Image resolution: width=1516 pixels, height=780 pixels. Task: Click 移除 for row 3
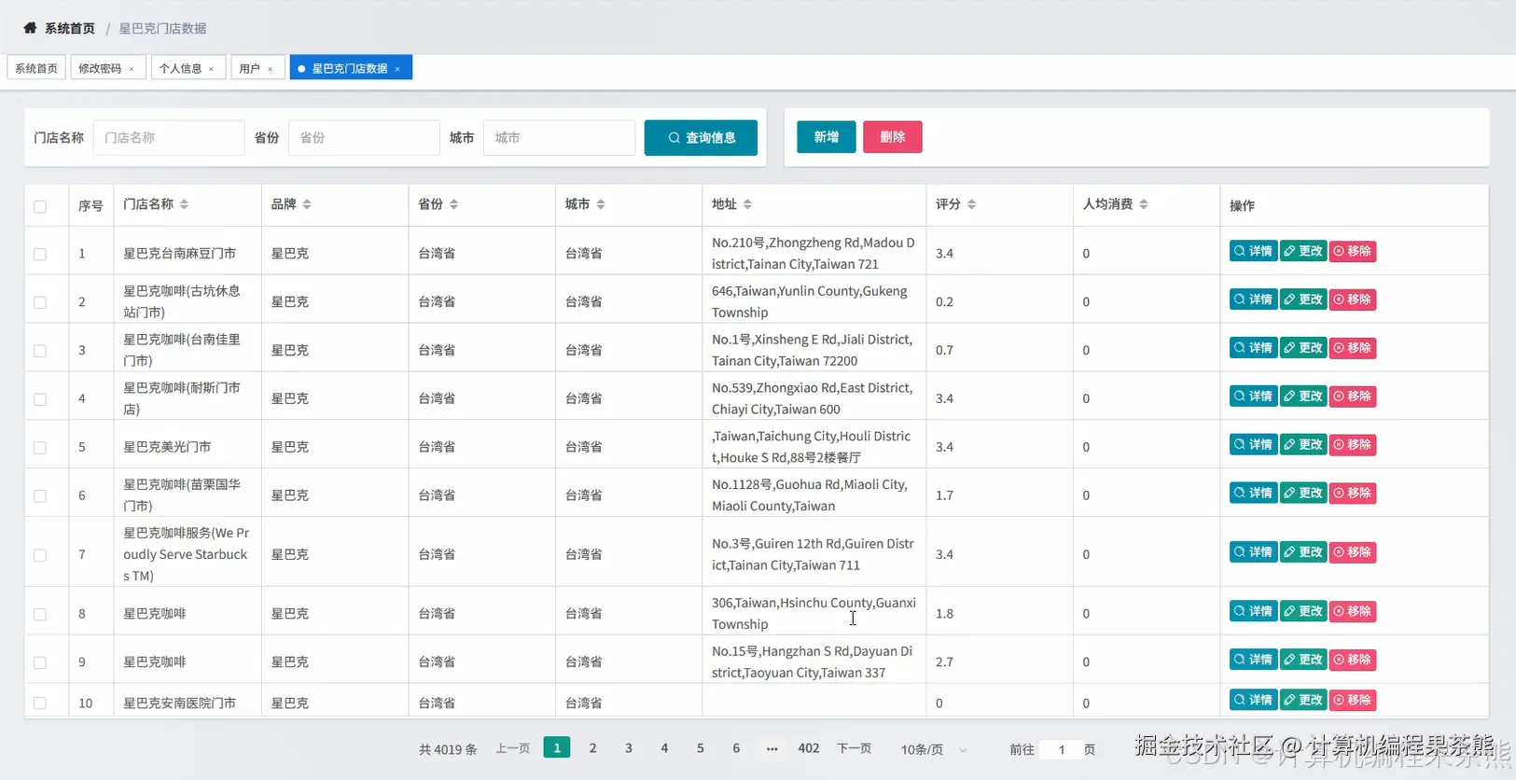click(1353, 348)
